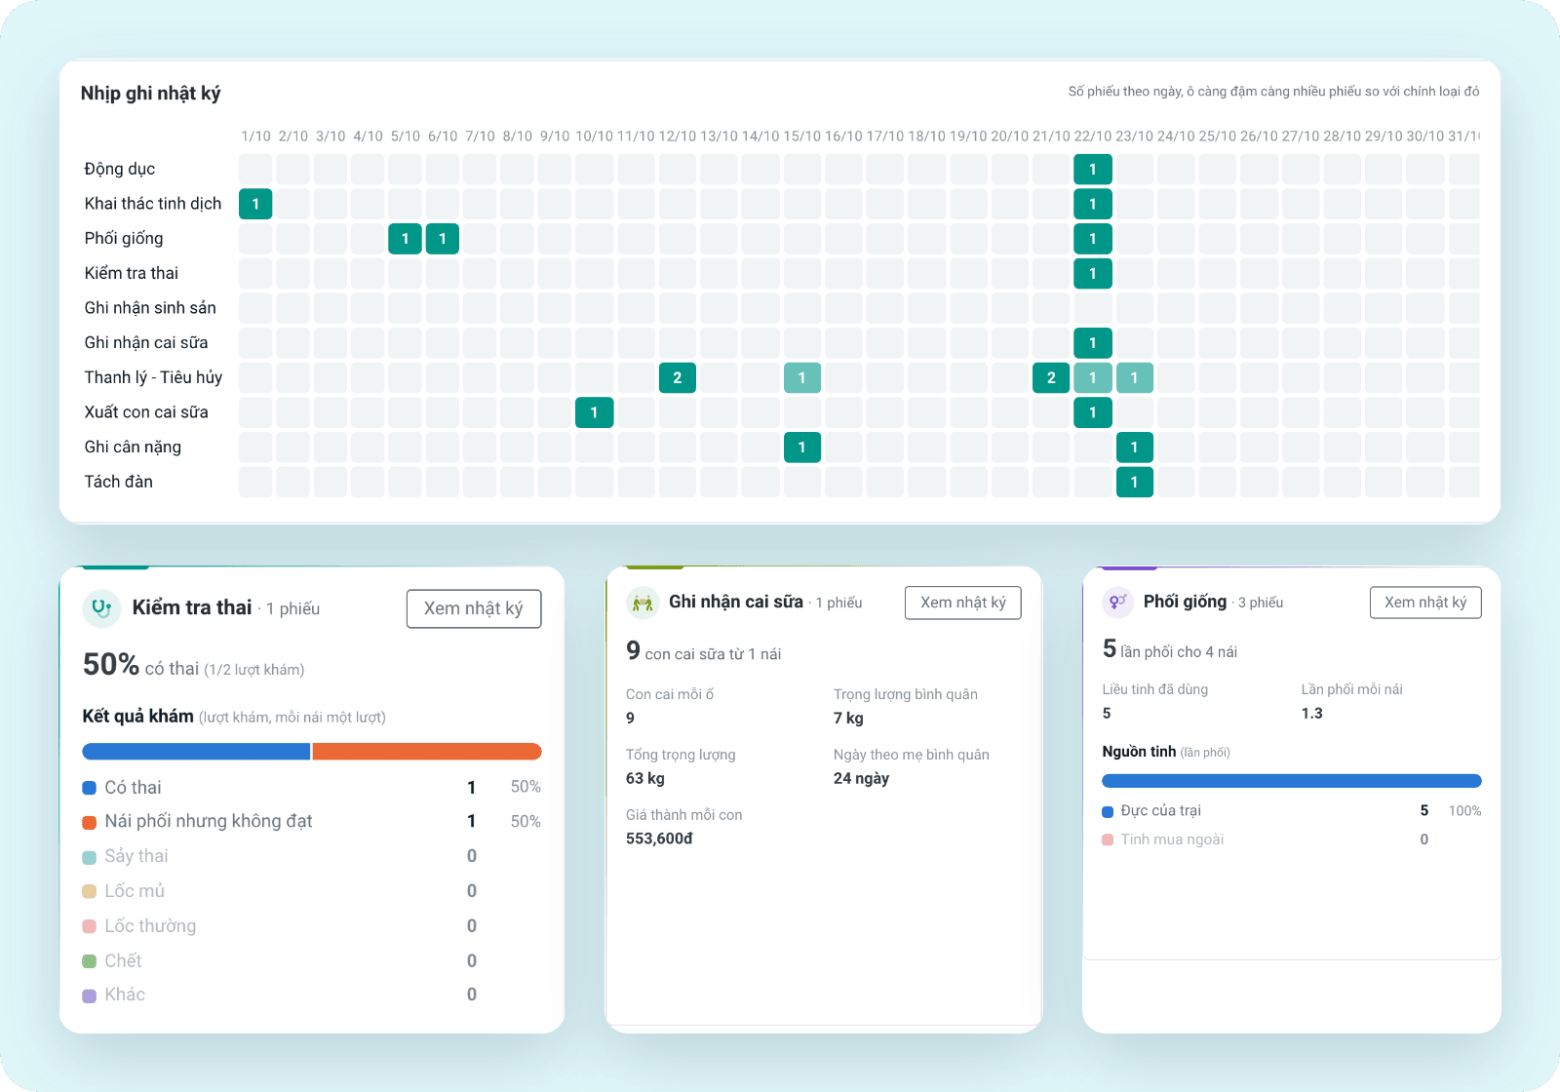Select Ghi cân nặng cell on 15/10

click(x=802, y=448)
